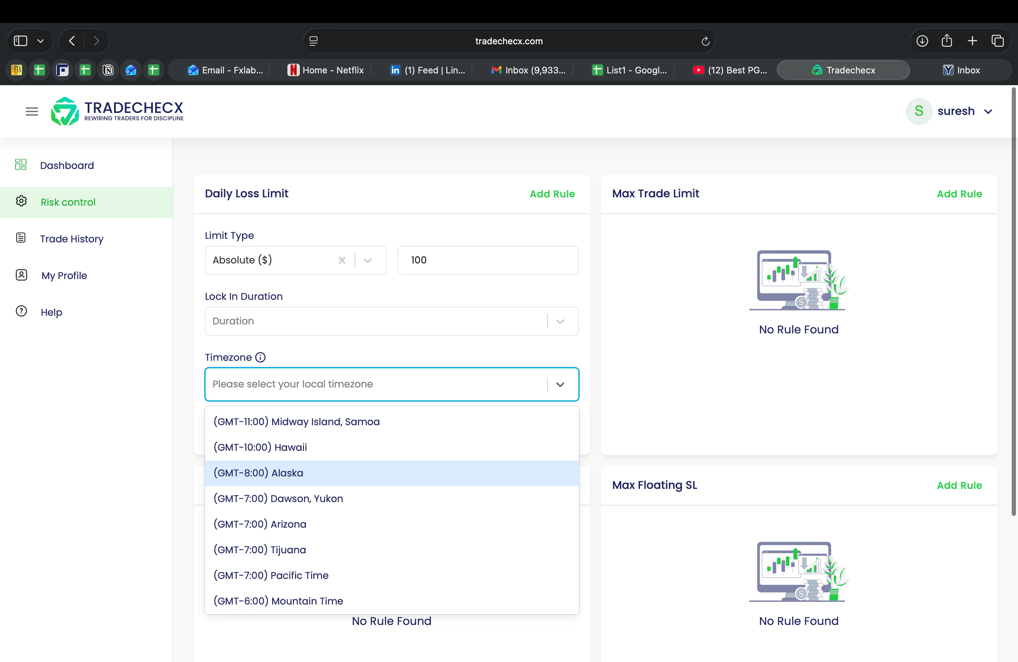Image resolution: width=1018 pixels, height=662 pixels.
Task: Select (GMT-7:00) Tijuana timezone
Action: [392, 550]
